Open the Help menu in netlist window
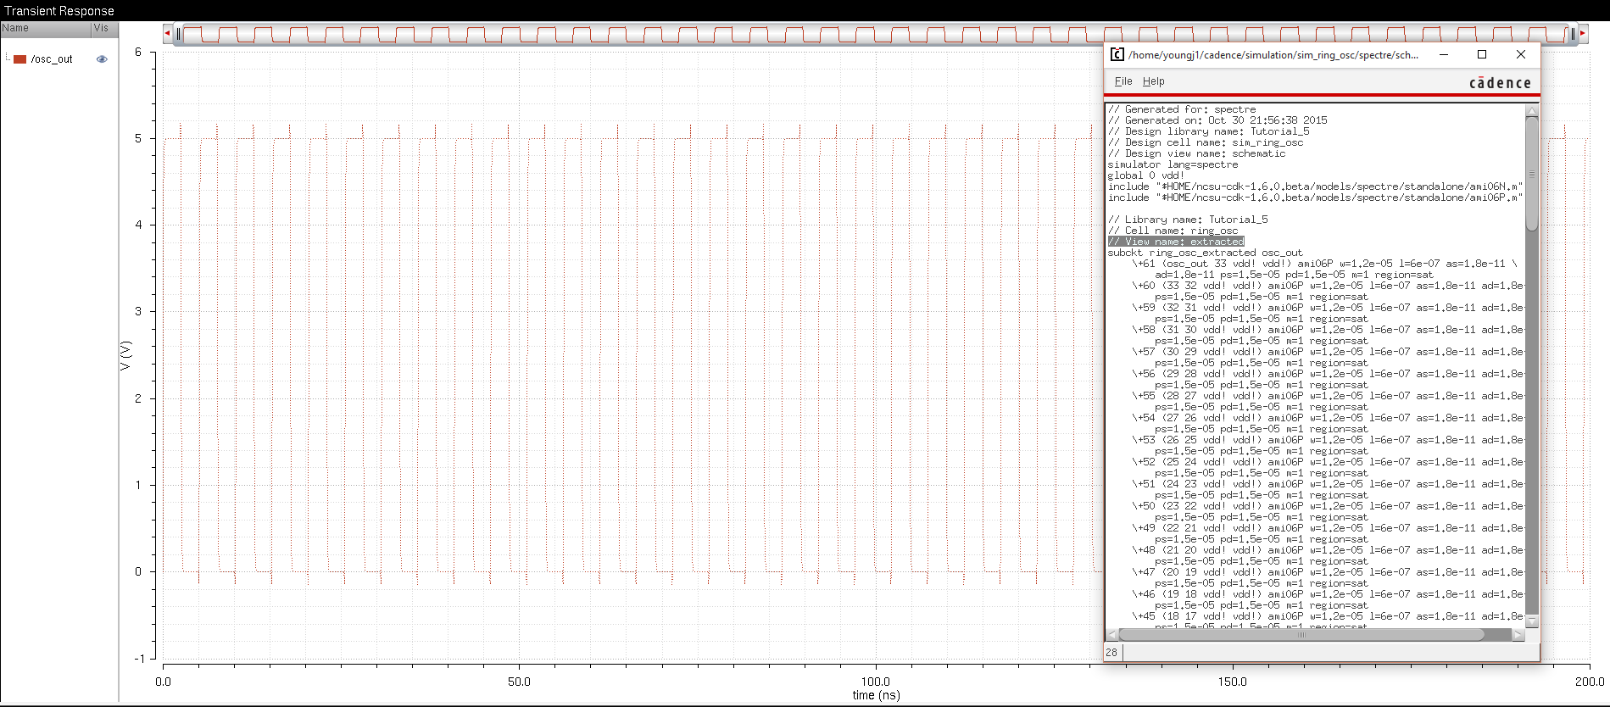The width and height of the screenshot is (1610, 707). click(1153, 81)
